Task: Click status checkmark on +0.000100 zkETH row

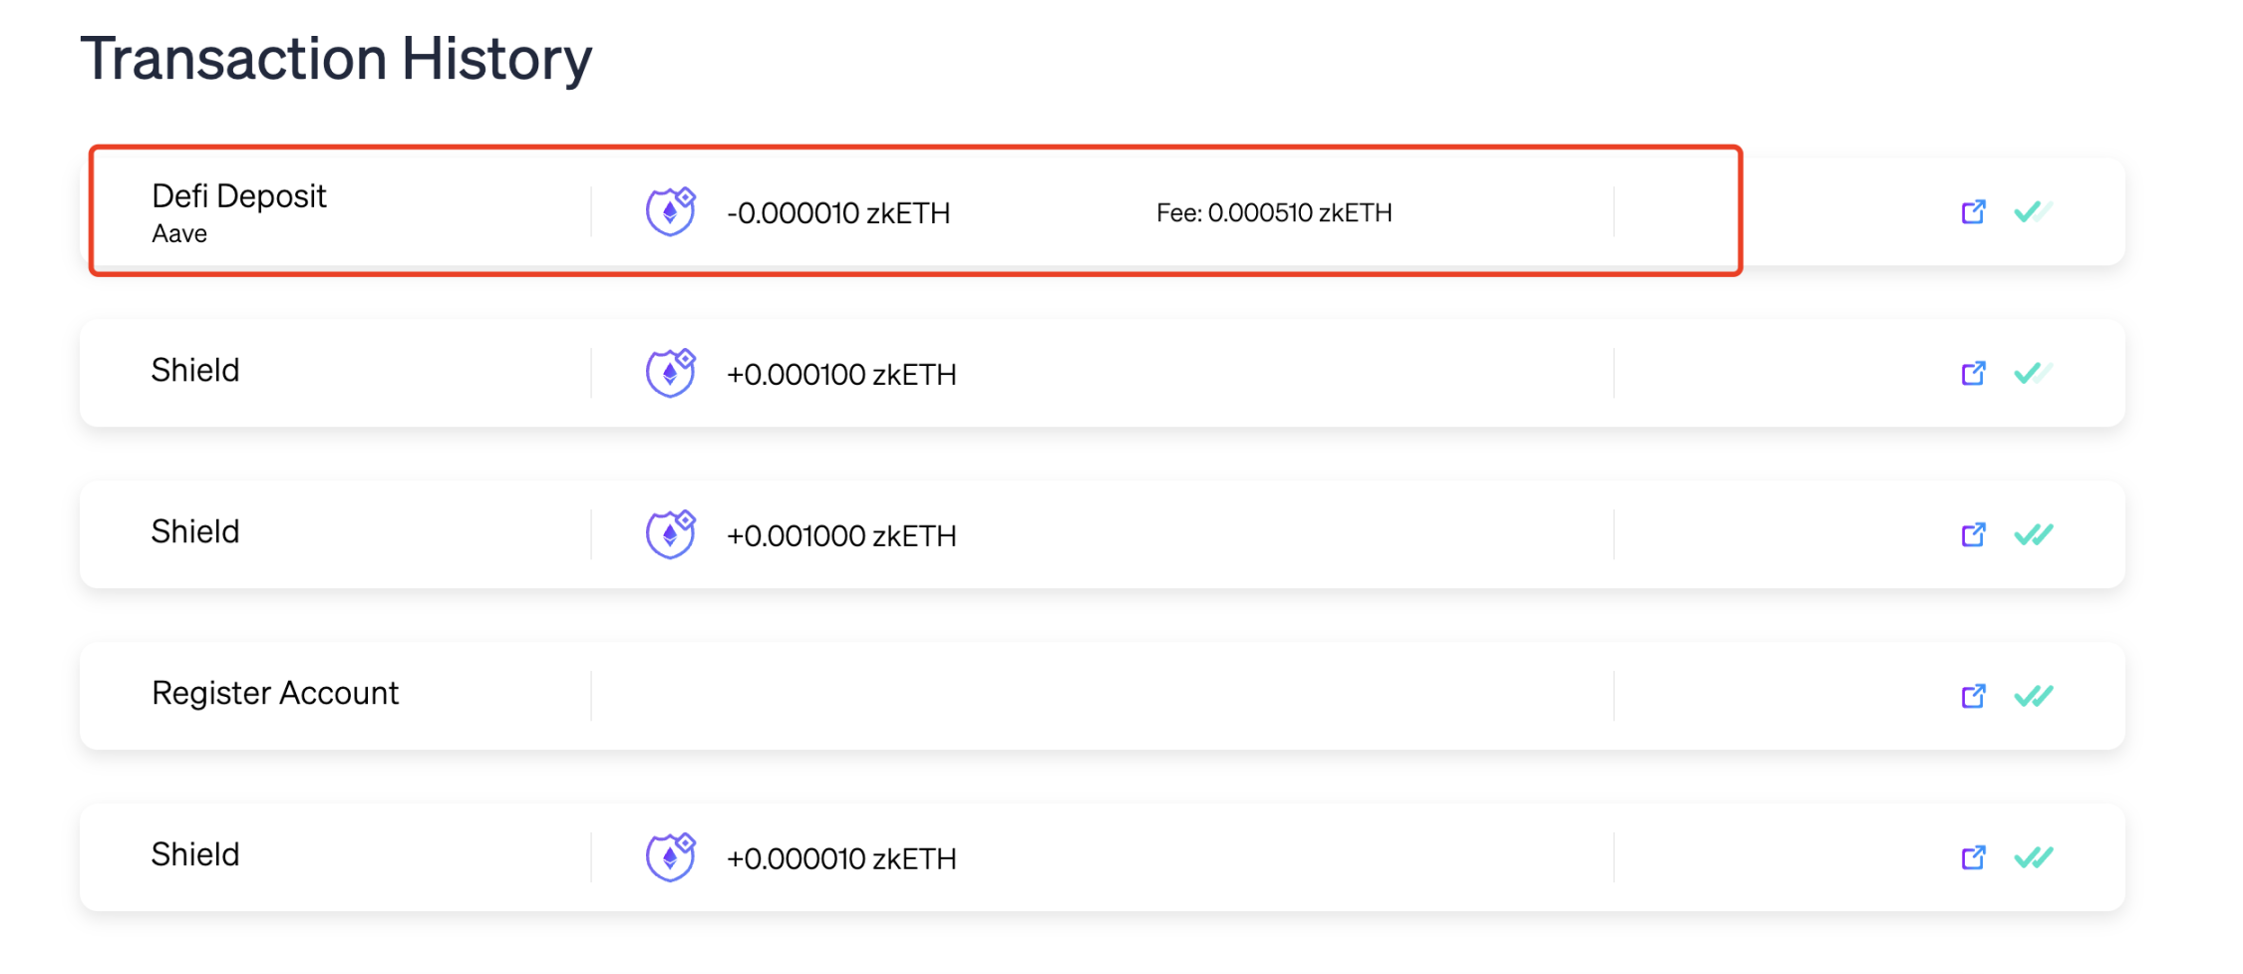Action: 2032,374
